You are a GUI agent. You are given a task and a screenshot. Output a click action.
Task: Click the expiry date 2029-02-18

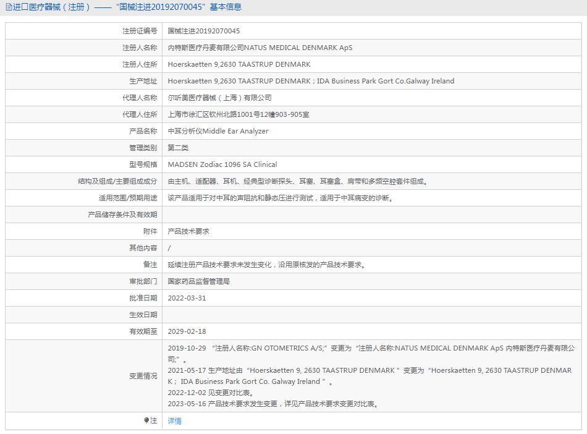click(x=187, y=331)
